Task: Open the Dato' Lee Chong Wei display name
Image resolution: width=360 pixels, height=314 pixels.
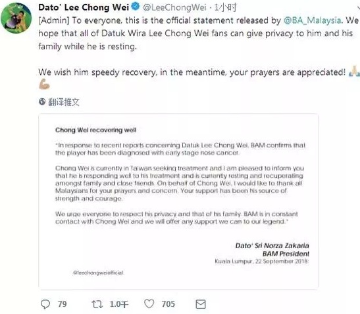Action: [x=84, y=7]
